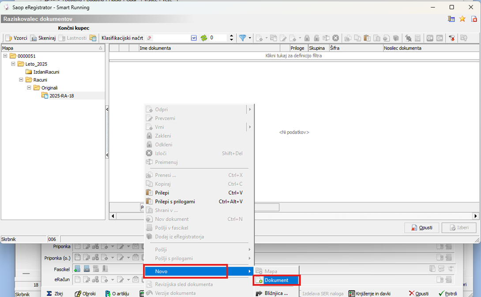The image size is (481, 297).
Task: Collapse the 0000051 tree node
Action: 5,56
